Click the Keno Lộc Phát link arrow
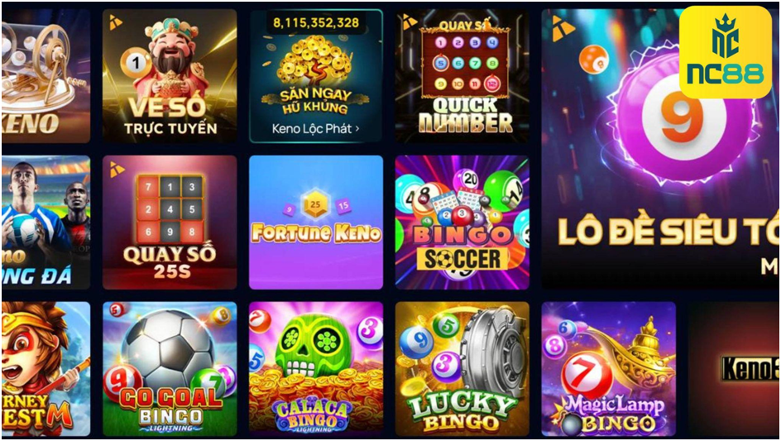The image size is (781, 441). (x=357, y=129)
